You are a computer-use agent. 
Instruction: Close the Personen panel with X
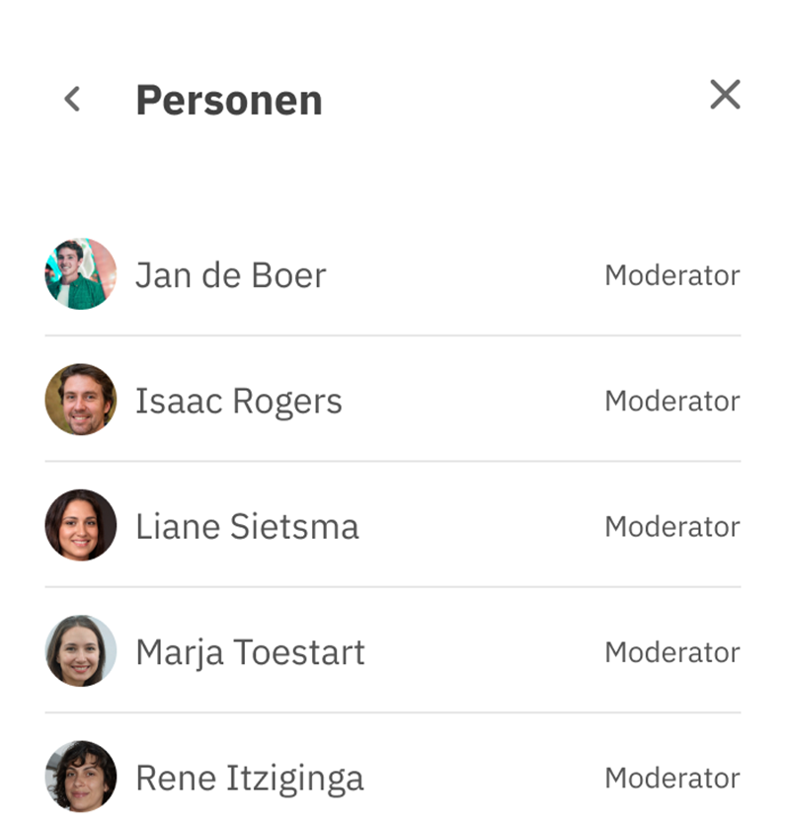725,95
